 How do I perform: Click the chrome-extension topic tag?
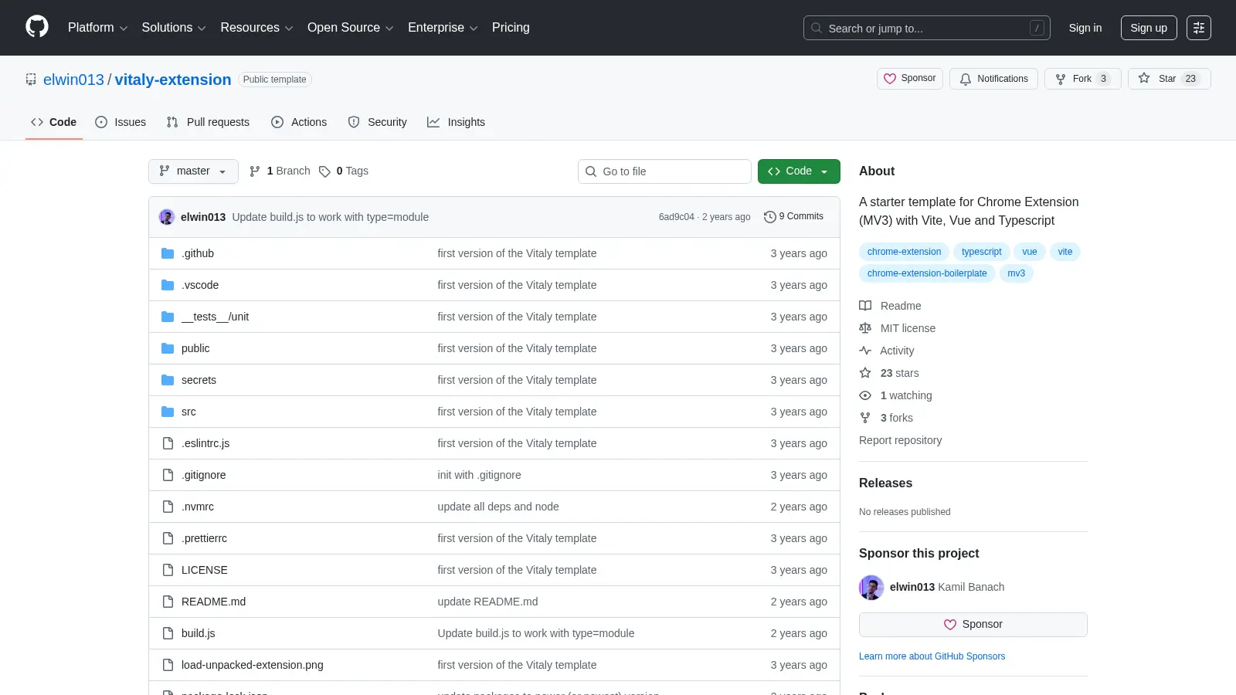904,252
